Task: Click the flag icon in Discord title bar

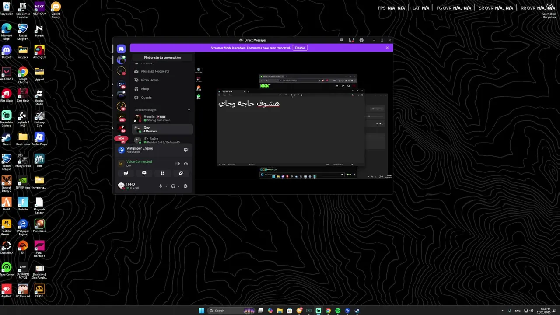Action: click(341, 40)
